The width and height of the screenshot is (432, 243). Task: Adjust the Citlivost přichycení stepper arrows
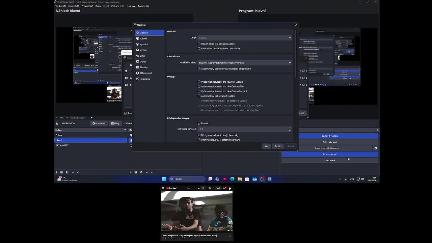coord(290,129)
